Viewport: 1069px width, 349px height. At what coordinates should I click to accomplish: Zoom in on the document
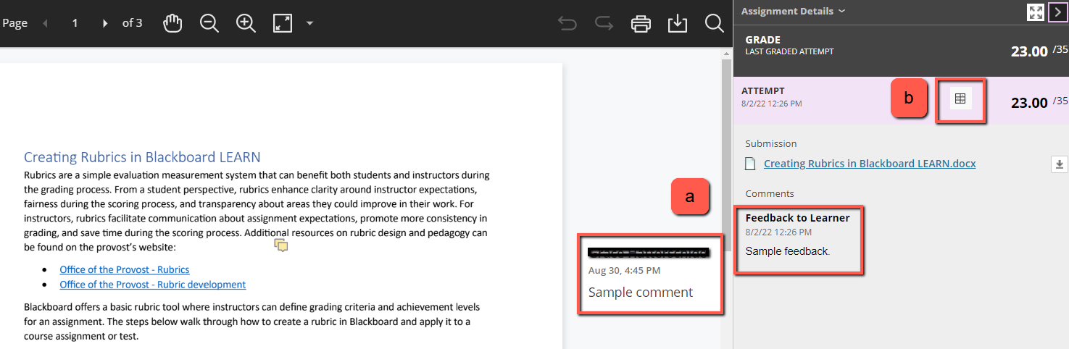(x=246, y=23)
